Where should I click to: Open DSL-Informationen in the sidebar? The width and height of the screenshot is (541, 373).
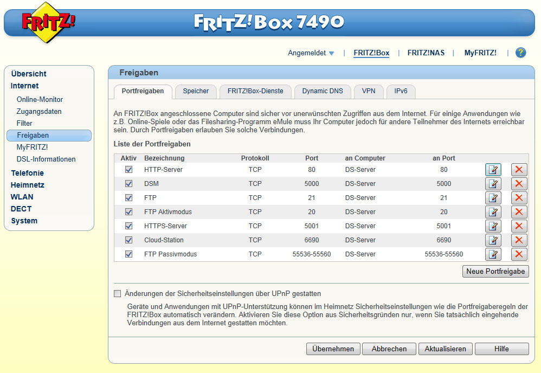[x=46, y=159]
